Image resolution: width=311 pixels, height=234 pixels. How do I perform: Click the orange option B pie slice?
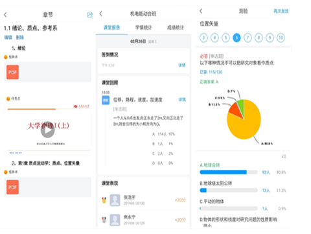click(x=235, y=110)
